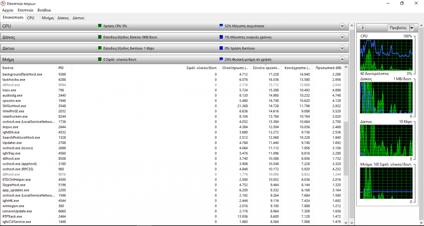Click green Είσοδος/έξοδος δίσκου indicator square

[x=100, y=37]
